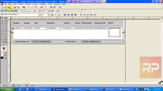Switch to Oracle SQL taskbar button
This screenshot has height=91, width=163.
(x=92, y=89)
